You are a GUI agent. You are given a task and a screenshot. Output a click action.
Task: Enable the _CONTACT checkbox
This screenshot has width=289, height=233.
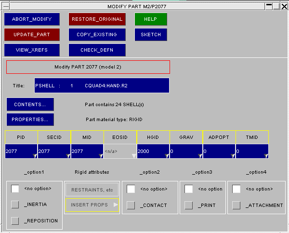point(131,206)
